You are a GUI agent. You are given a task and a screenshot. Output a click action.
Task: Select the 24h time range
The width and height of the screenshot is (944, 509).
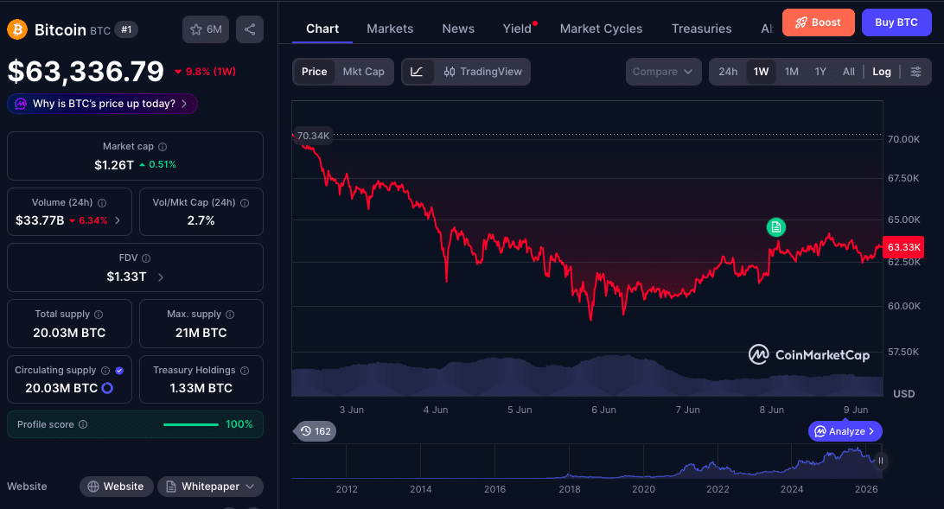pyautogui.click(x=728, y=72)
